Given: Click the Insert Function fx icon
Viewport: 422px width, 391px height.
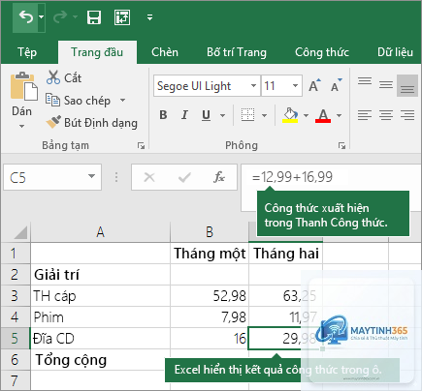Looking at the screenshot, I should click(219, 177).
